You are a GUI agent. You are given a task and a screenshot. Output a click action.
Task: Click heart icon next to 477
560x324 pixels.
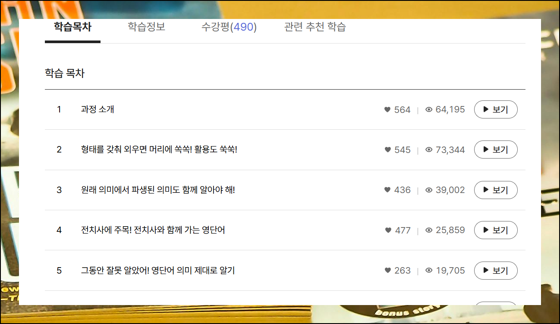pos(388,230)
